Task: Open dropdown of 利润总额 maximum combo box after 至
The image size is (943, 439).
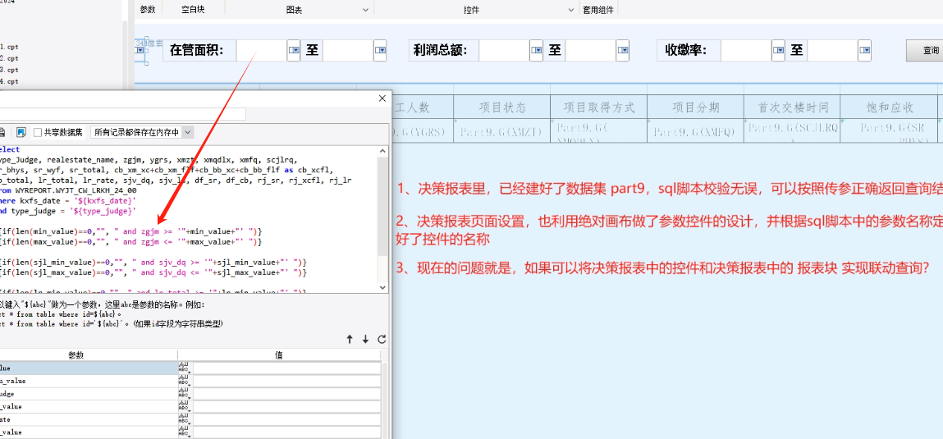Action: coord(623,51)
